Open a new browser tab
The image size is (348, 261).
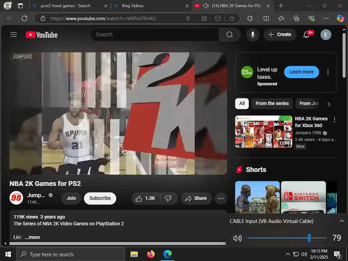pyautogui.click(x=281, y=6)
